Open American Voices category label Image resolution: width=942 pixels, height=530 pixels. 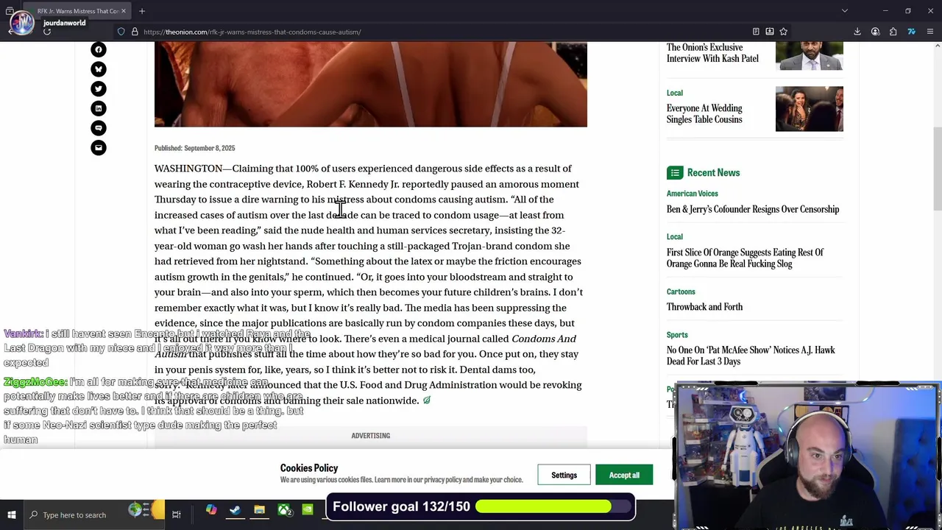click(692, 194)
